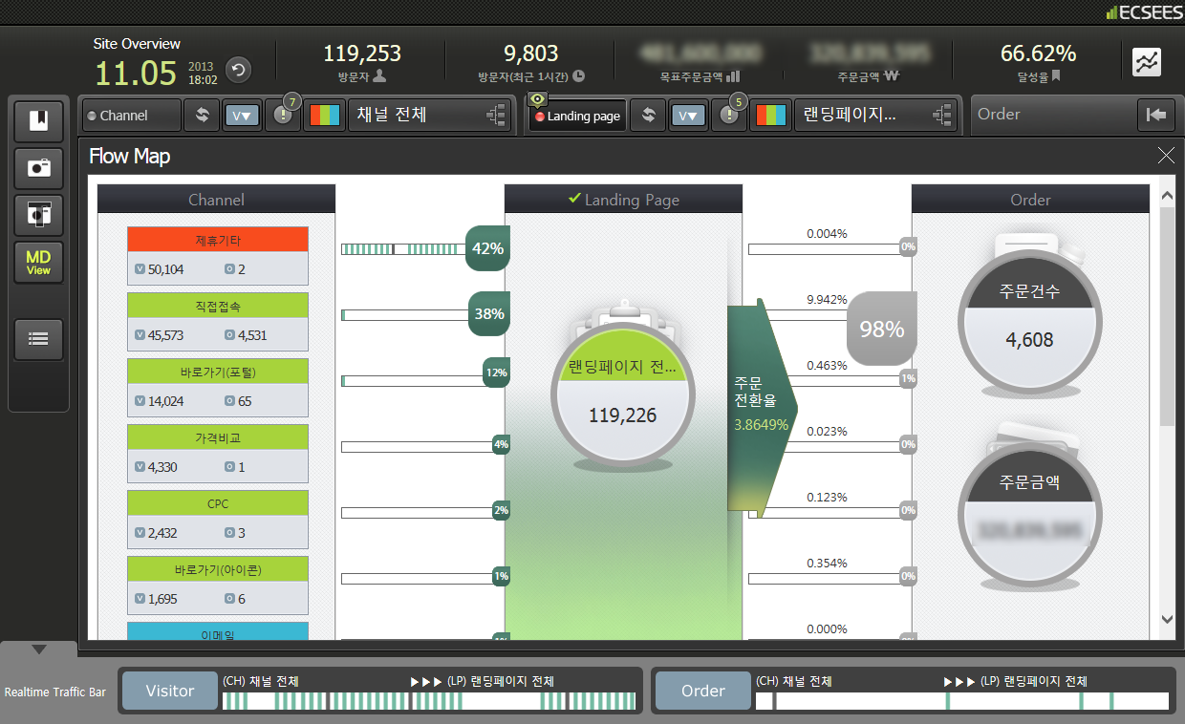Open the trend chart icon at top right
The image size is (1185, 724).
click(x=1147, y=63)
